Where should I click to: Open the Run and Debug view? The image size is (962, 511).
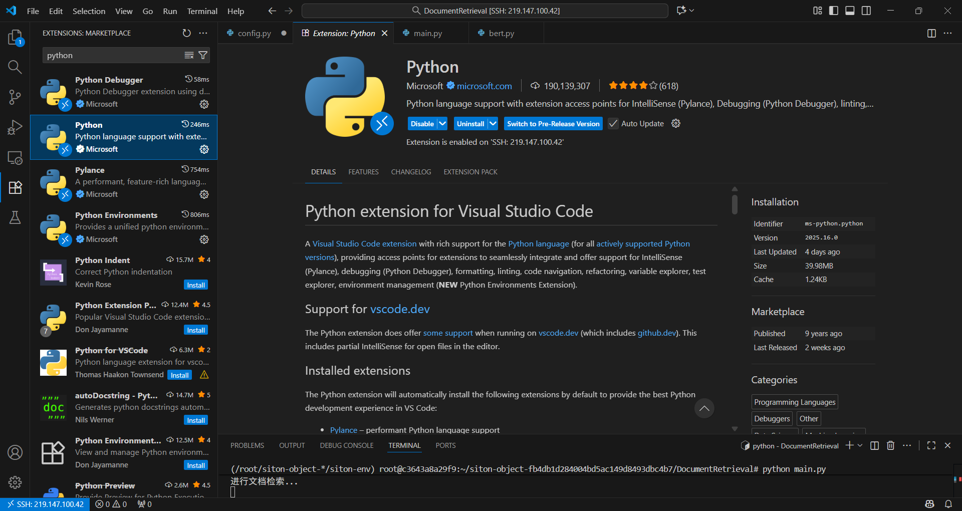pyautogui.click(x=15, y=127)
